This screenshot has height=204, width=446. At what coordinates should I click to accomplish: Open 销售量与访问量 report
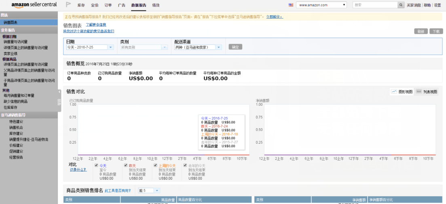[x=15, y=42]
